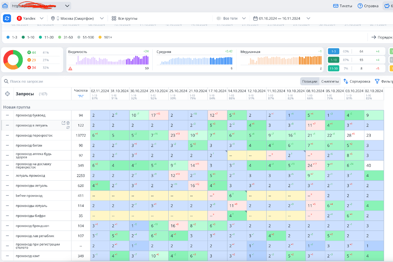Toggle the 11-30 legend series
This screenshot has width=393, height=262.
pos(46,37)
